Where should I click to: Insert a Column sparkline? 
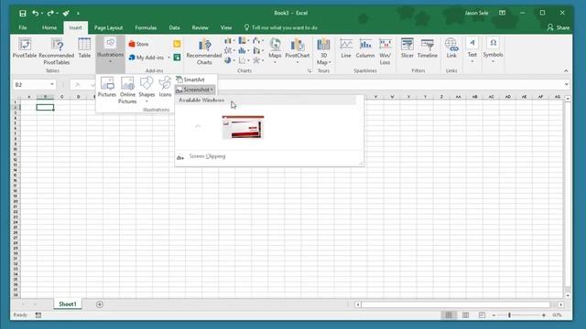[365, 48]
